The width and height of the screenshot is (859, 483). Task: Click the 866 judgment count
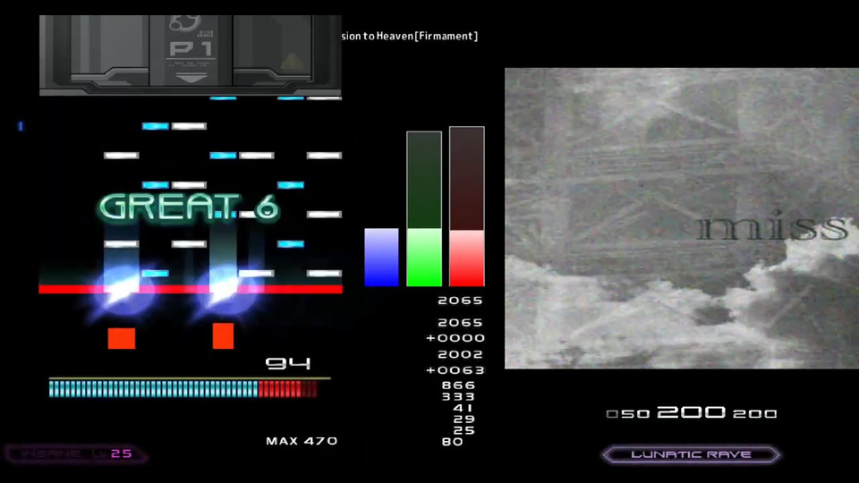(x=458, y=385)
